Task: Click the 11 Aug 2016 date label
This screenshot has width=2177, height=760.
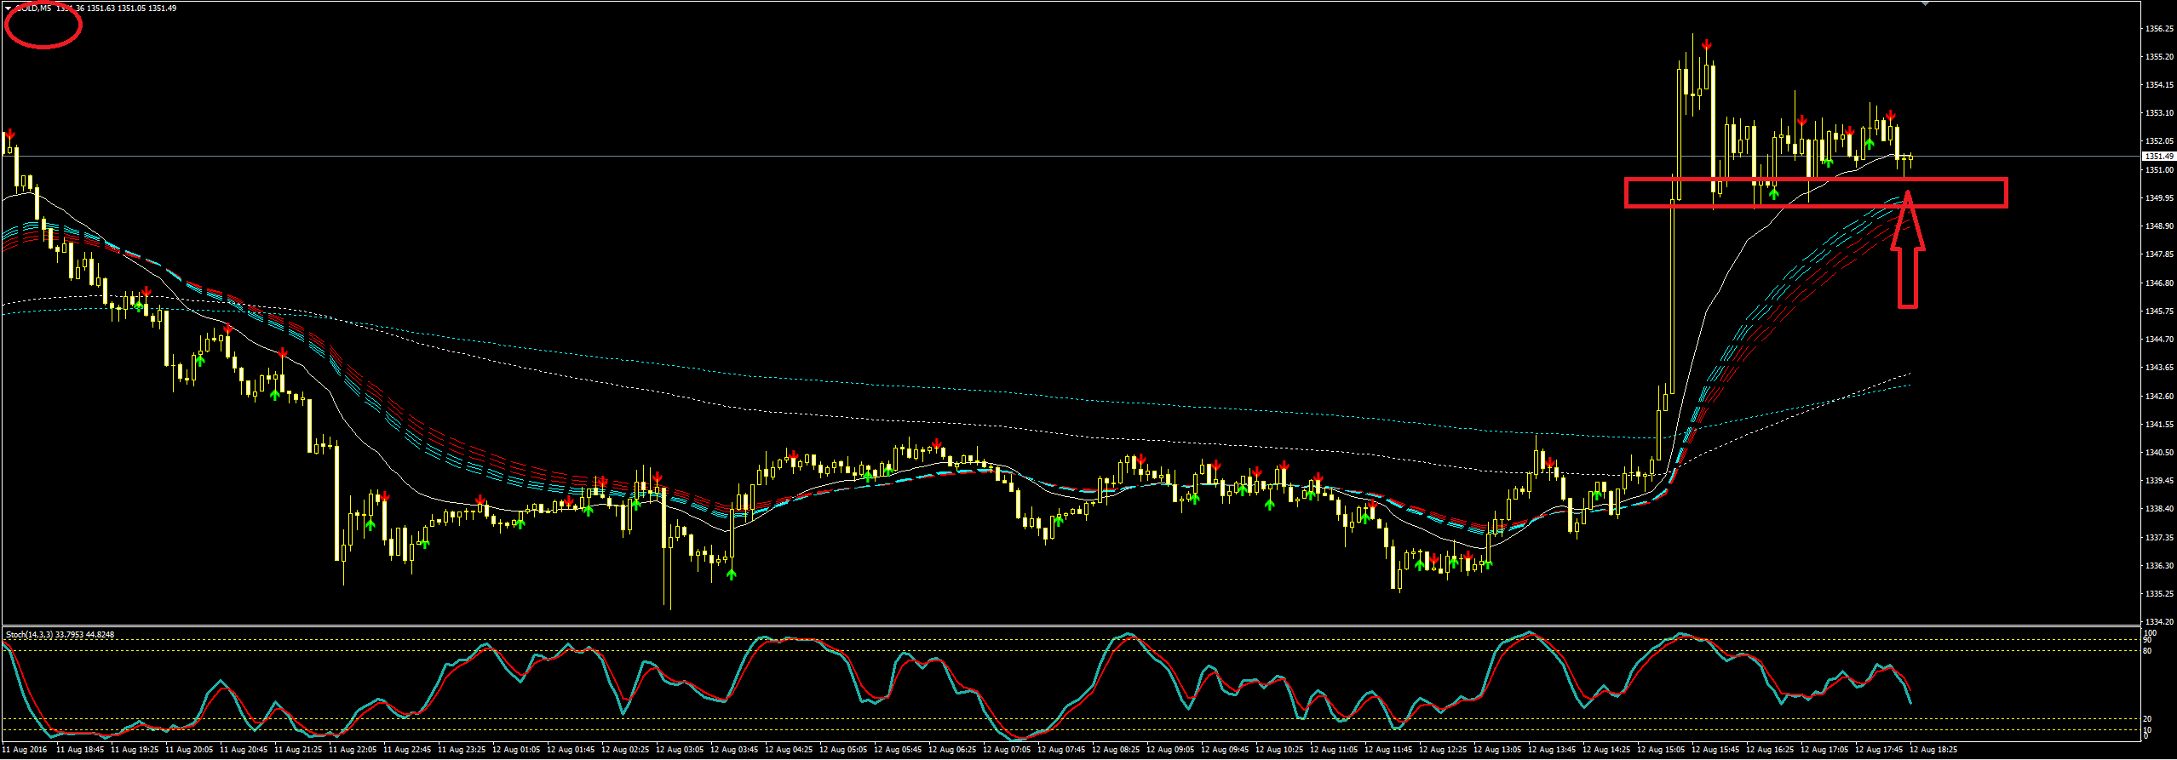Action: (x=26, y=750)
